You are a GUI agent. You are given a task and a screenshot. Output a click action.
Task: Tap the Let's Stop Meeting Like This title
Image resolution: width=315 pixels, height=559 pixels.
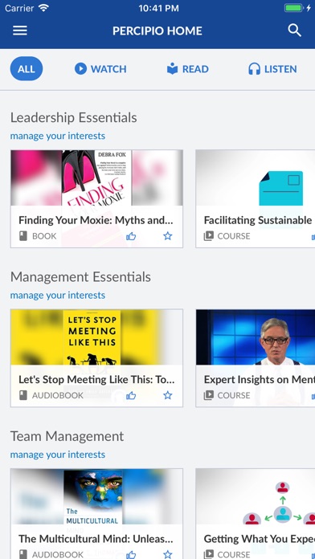point(96,380)
